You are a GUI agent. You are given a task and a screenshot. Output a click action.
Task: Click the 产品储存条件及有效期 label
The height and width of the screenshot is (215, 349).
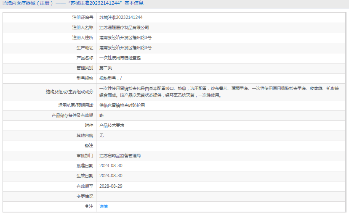click(72, 115)
